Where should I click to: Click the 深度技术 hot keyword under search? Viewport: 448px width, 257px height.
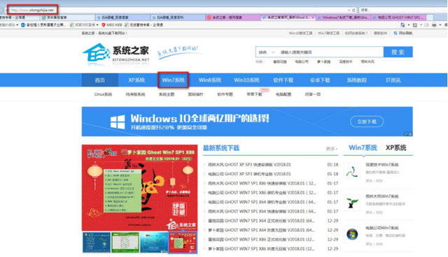(x=345, y=61)
